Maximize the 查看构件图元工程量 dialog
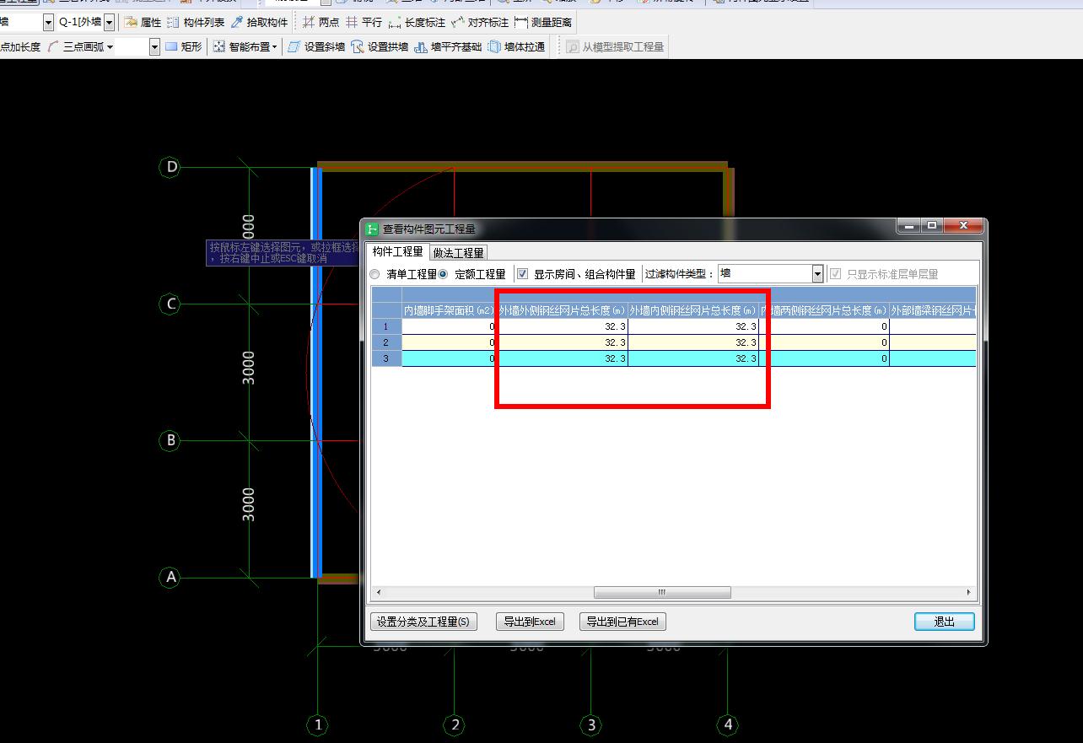Image resolution: width=1083 pixels, height=743 pixels. [x=931, y=226]
